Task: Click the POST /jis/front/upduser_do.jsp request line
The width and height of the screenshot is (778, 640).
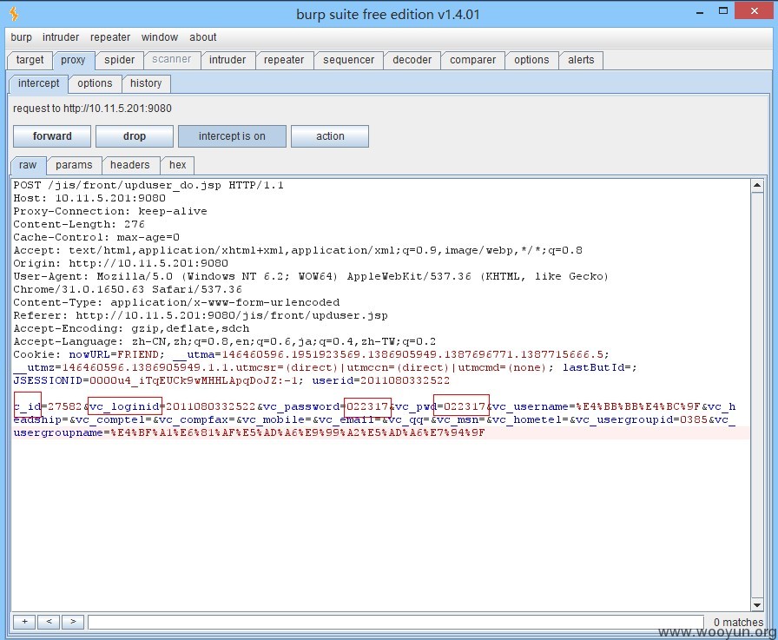Action: click(x=148, y=186)
